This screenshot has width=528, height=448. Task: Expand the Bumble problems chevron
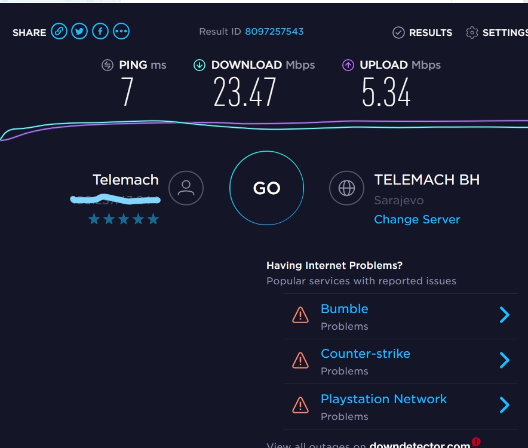click(x=505, y=315)
